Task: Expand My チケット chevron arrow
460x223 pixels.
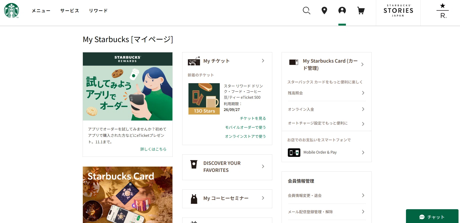Action: 263,61
